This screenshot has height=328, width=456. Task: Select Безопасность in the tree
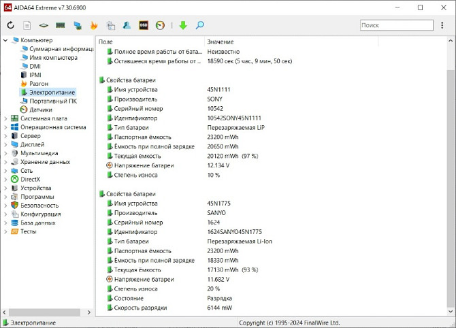coord(39,206)
